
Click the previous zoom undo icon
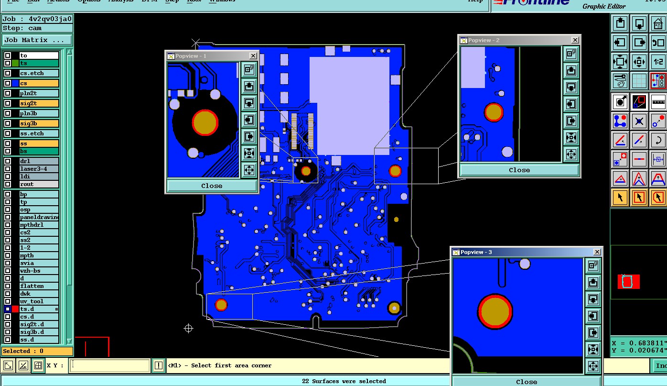tap(658, 43)
